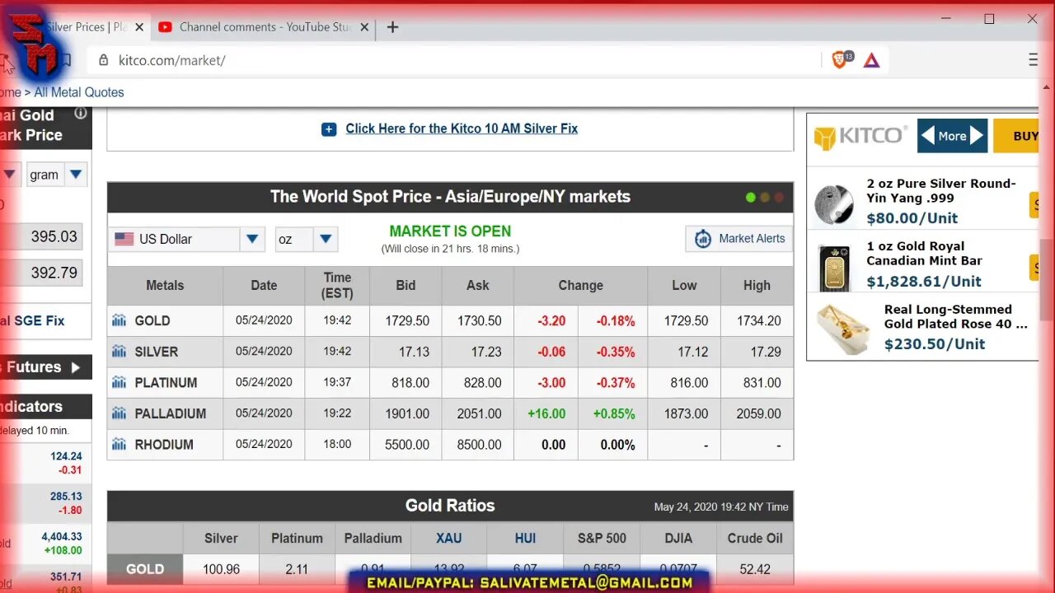Open the PLATINUM row chart icon
Viewport: 1055px width, 593px height.
pos(119,382)
